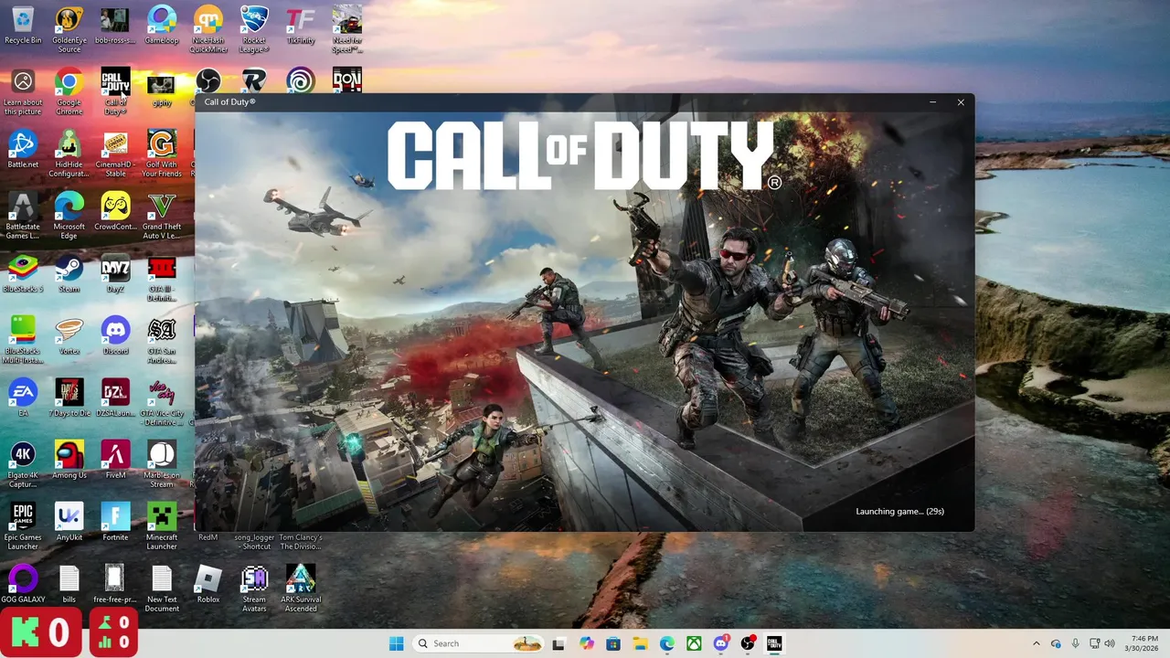Open Vortex desktop shortcut
Viewport: 1170px width, 658px height.
click(x=69, y=336)
